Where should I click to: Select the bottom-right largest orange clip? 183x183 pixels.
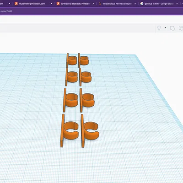[x=90, y=131]
